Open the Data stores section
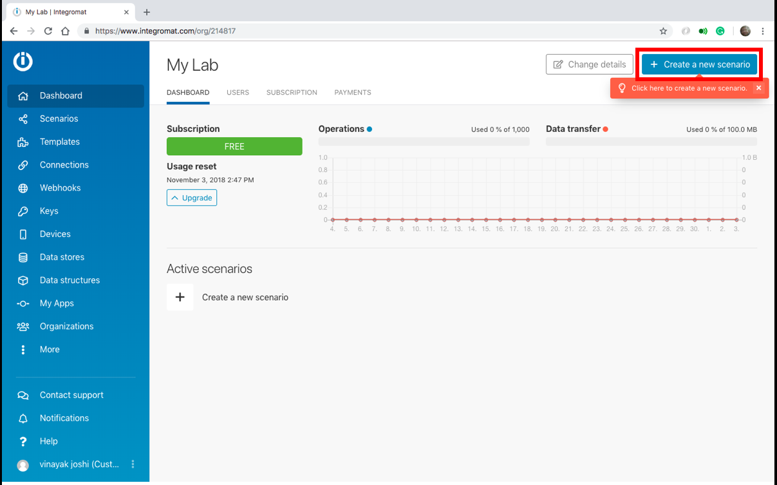This screenshot has width=777, height=485. coord(62,257)
